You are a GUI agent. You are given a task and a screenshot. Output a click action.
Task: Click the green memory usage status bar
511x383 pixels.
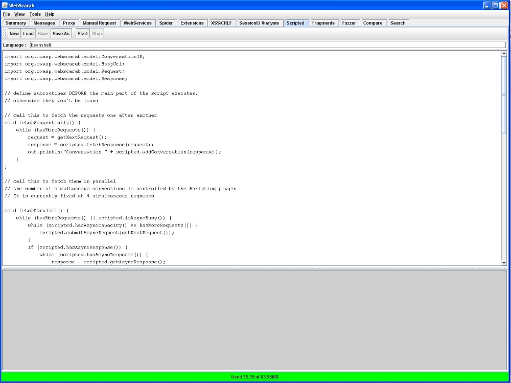[255, 377]
